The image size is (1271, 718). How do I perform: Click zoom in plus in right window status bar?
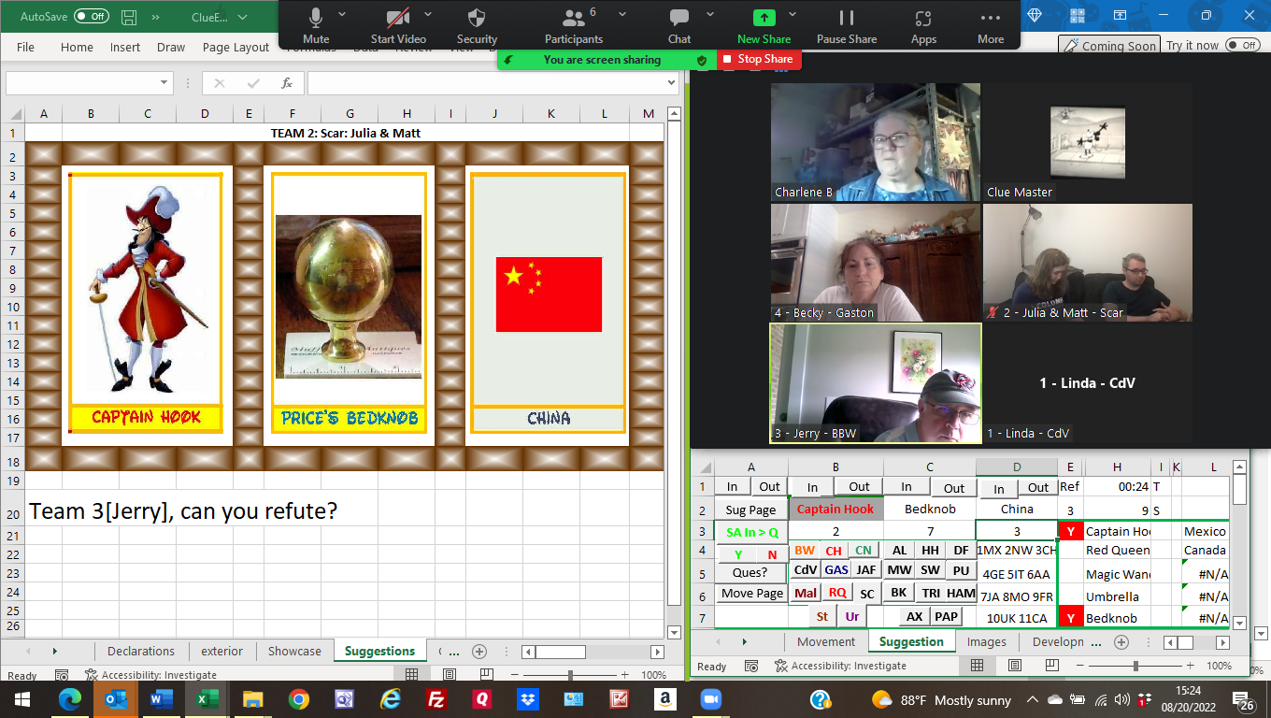1189,666
